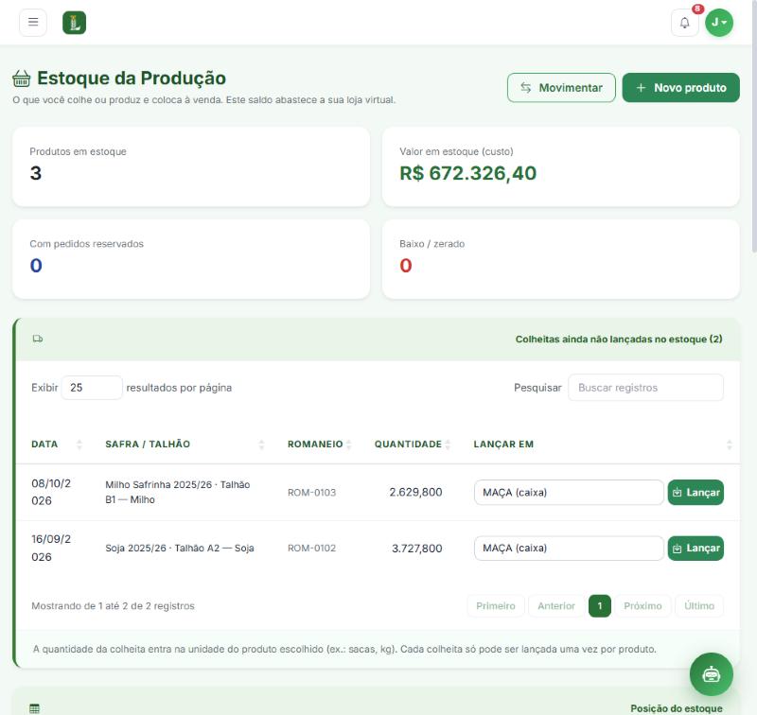Screen dimensions: 757x715
Task: Open the notifications bell
Action: point(684,23)
